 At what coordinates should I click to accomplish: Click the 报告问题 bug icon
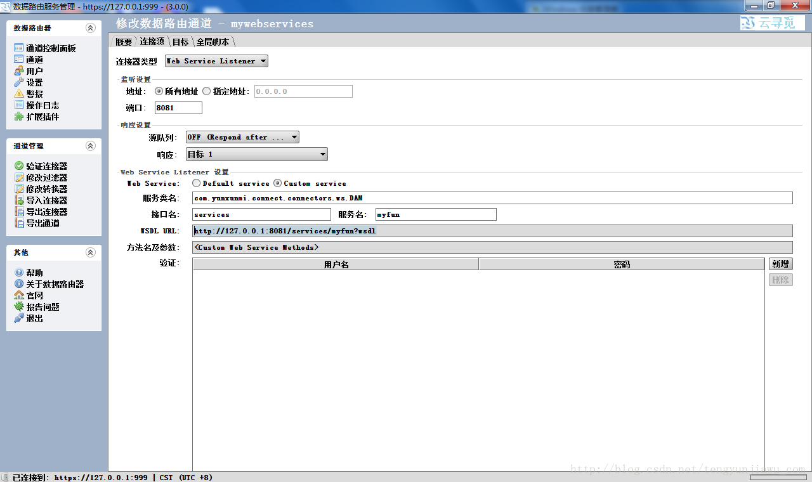(x=19, y=307)
